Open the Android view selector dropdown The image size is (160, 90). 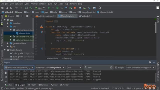tap(9, 16)
